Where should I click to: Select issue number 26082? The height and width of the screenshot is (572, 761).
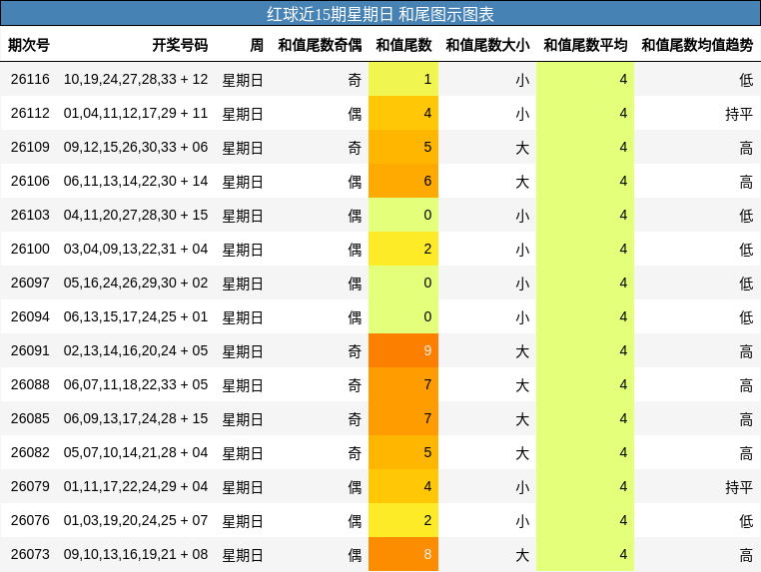[30, 452]
